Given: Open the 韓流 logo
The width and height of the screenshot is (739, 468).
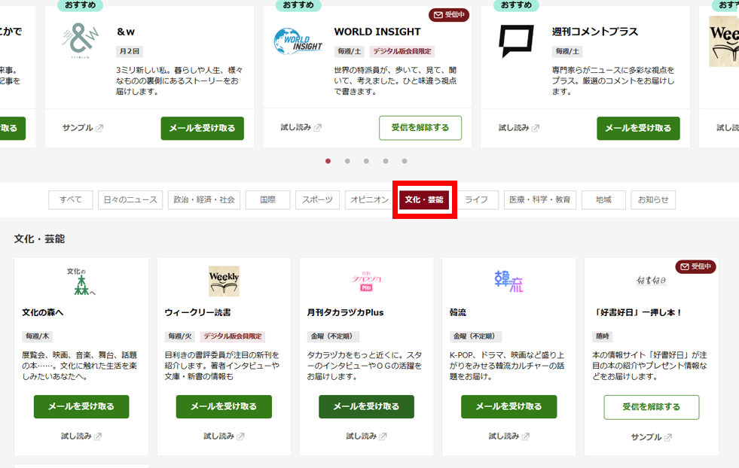Looking at the screenshot, I should click(x=508, y=281).
